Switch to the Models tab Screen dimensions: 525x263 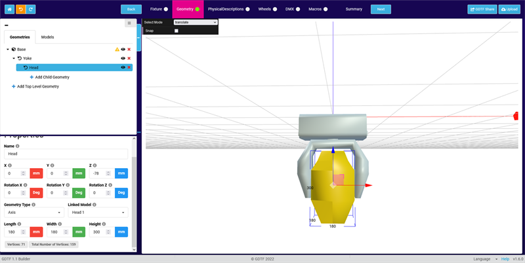(47, 37)
